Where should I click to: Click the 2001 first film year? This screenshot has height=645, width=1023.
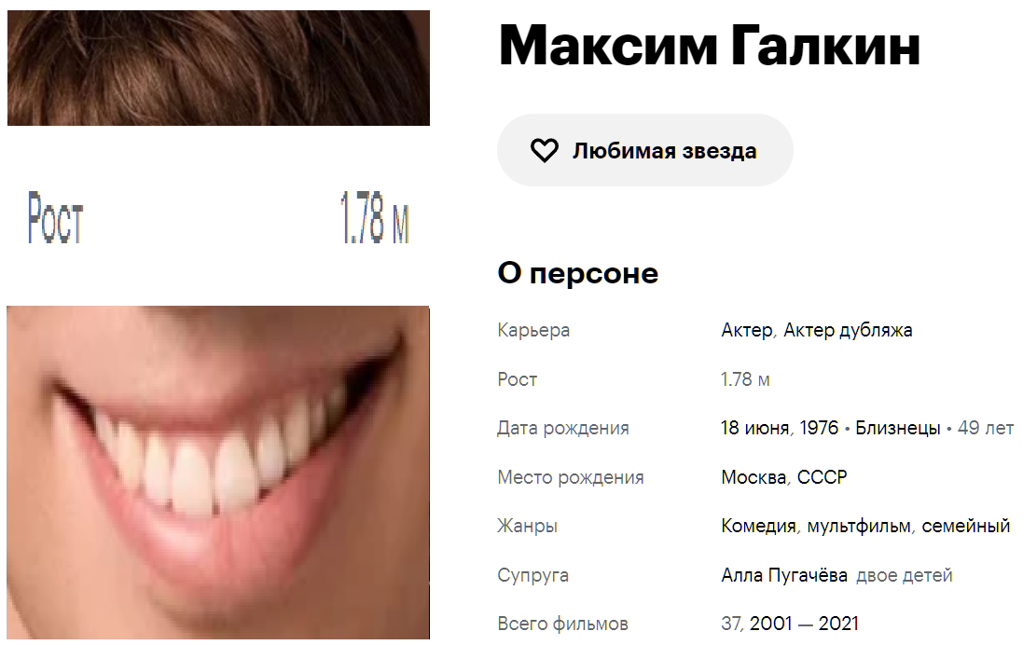770,624
